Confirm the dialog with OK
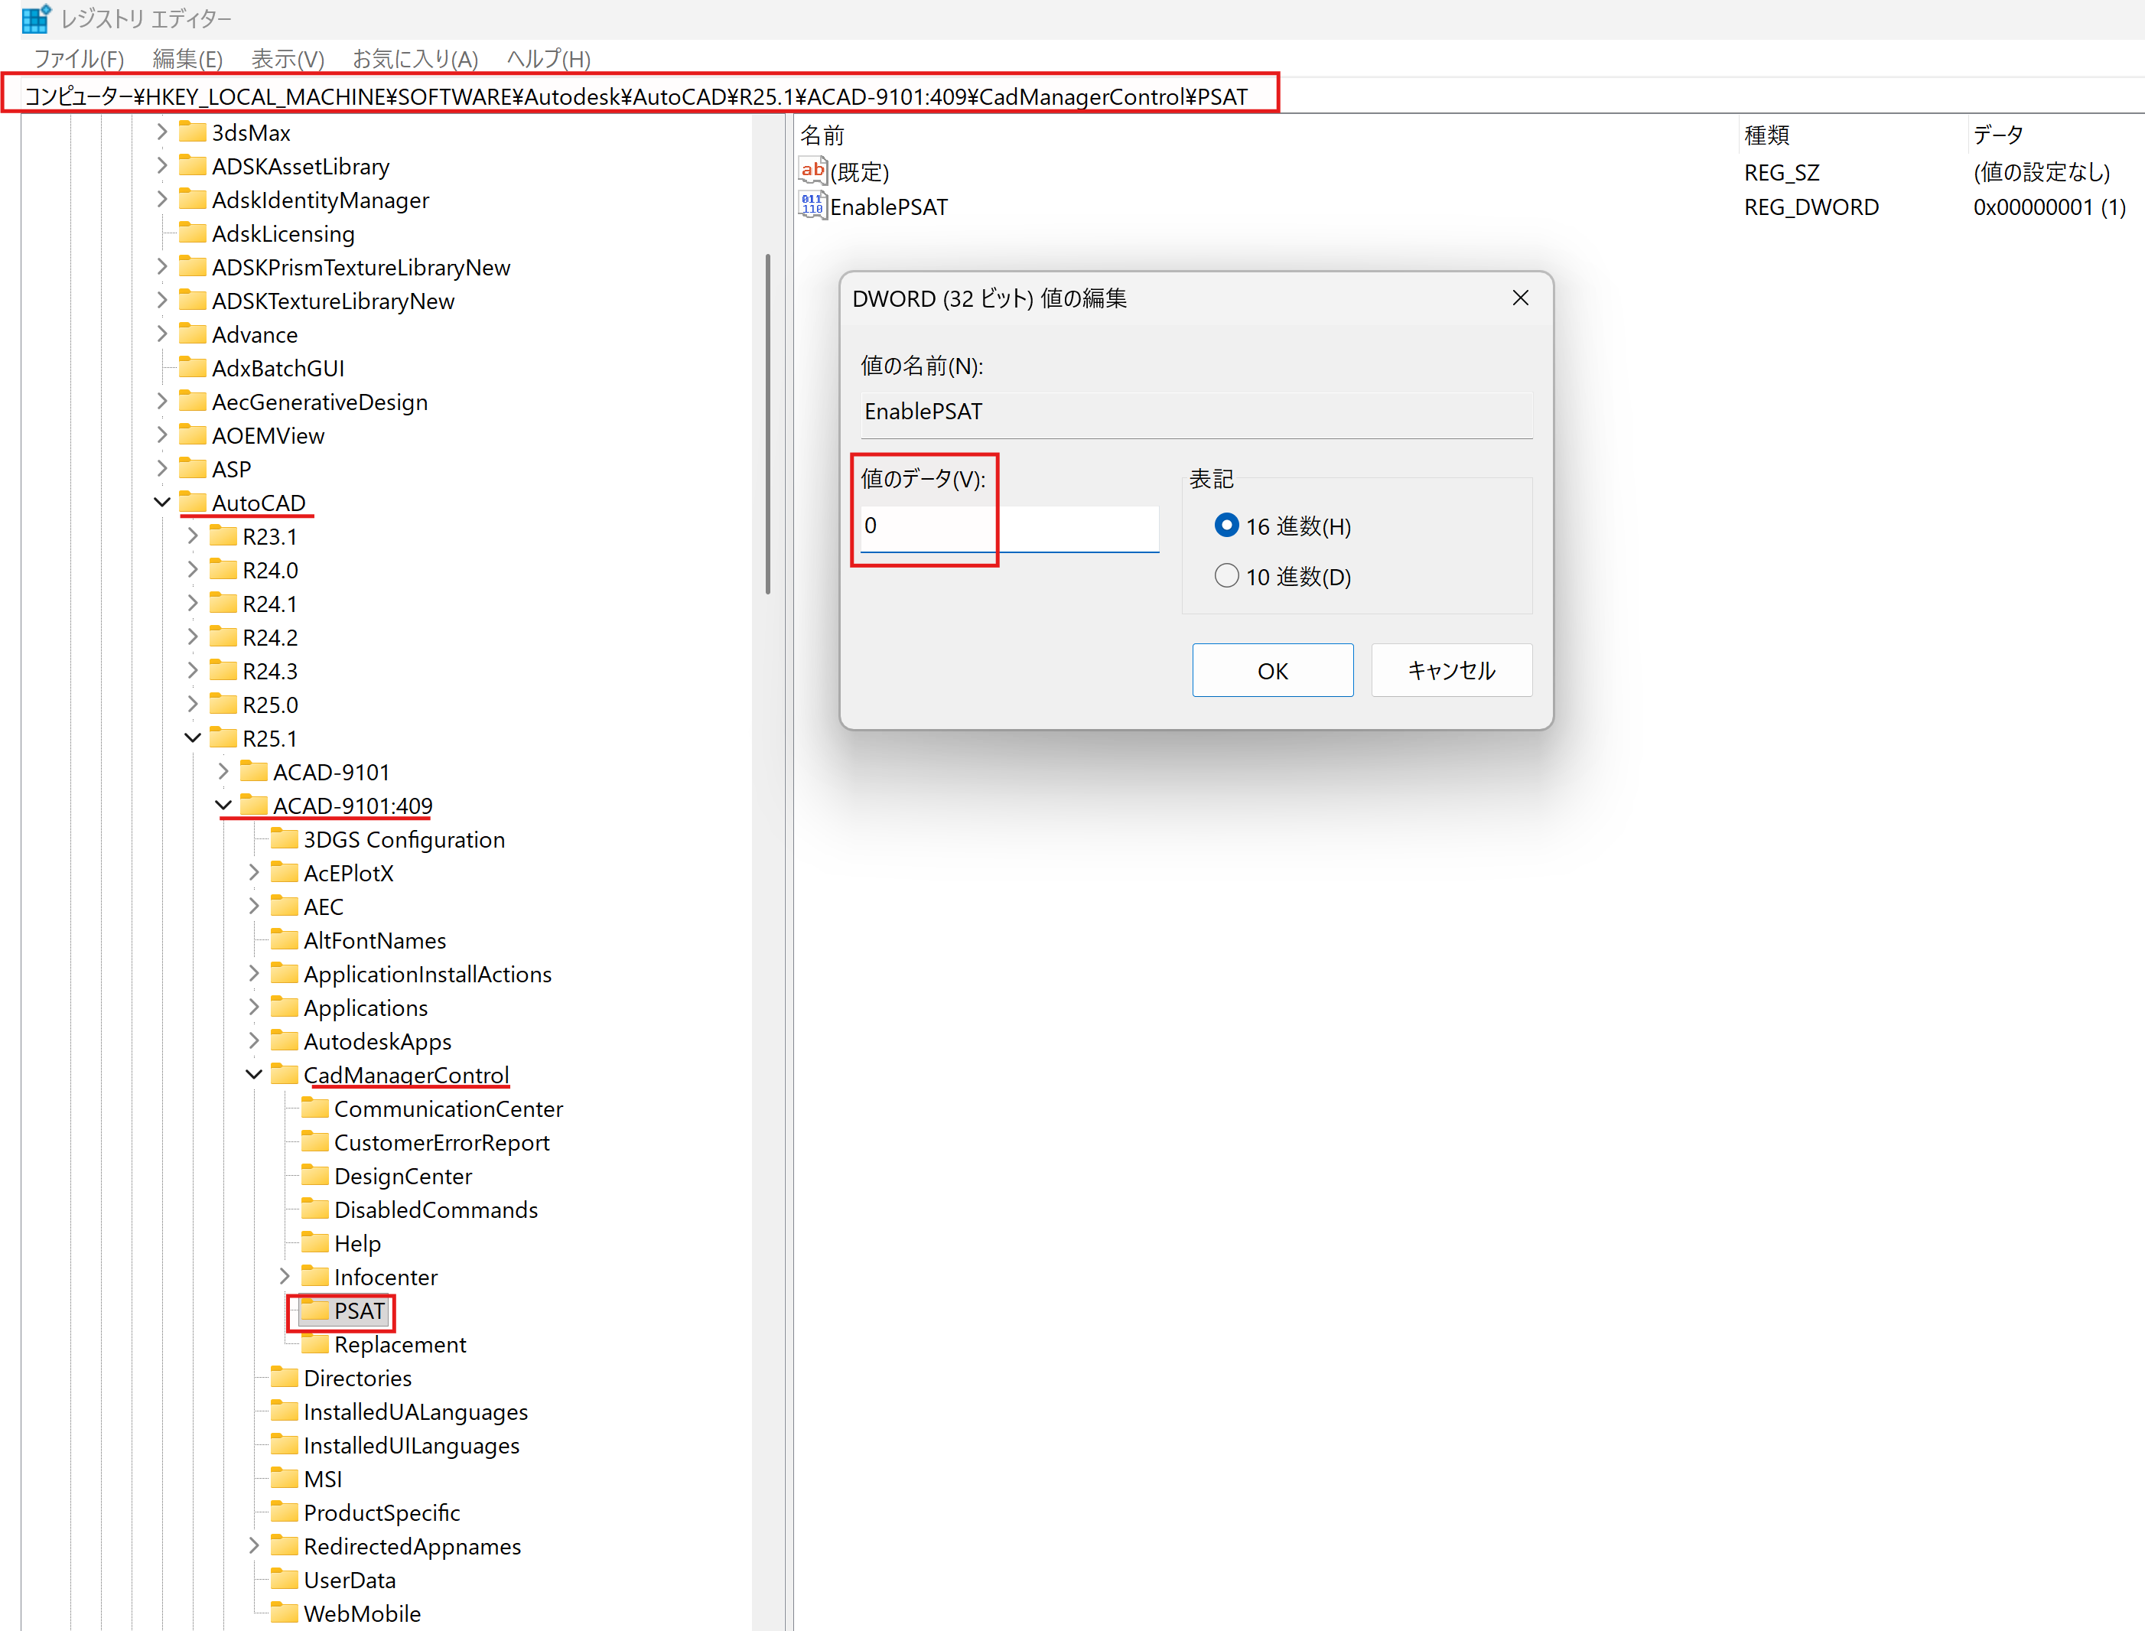 click(1272, 670)
